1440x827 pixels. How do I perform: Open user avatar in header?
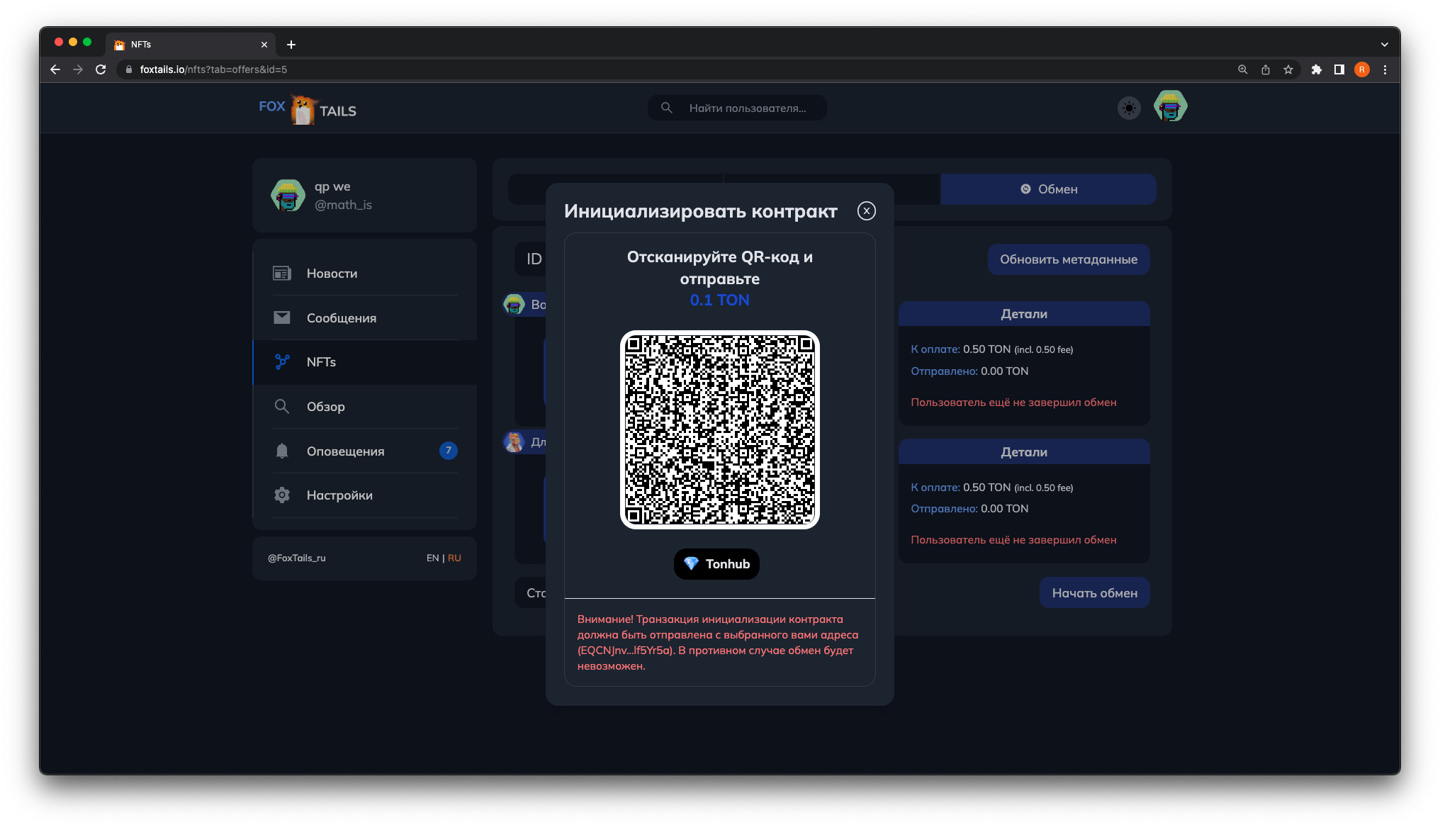pos(1170,107)
